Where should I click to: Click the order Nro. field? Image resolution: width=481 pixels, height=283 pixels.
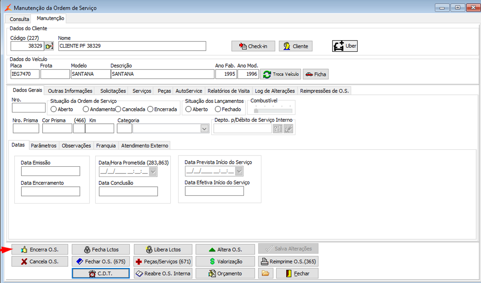(x=29, y=107)
